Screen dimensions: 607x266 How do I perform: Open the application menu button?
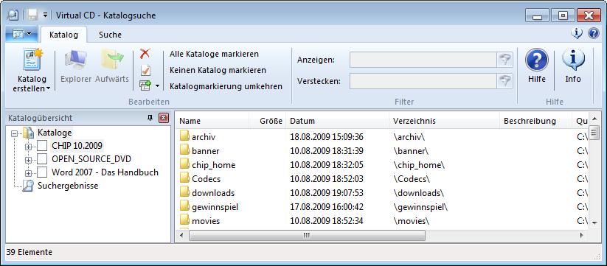(21, 35)
